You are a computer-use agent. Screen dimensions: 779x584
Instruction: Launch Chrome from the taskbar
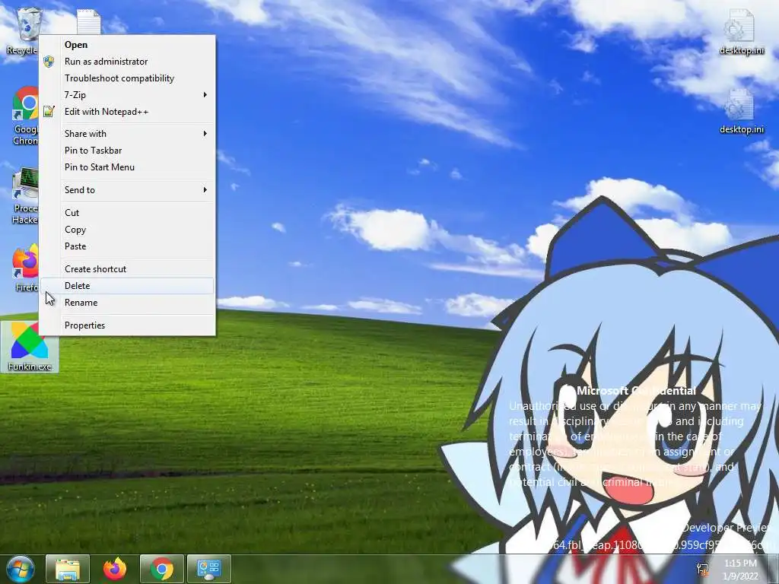tap(161, 569)
